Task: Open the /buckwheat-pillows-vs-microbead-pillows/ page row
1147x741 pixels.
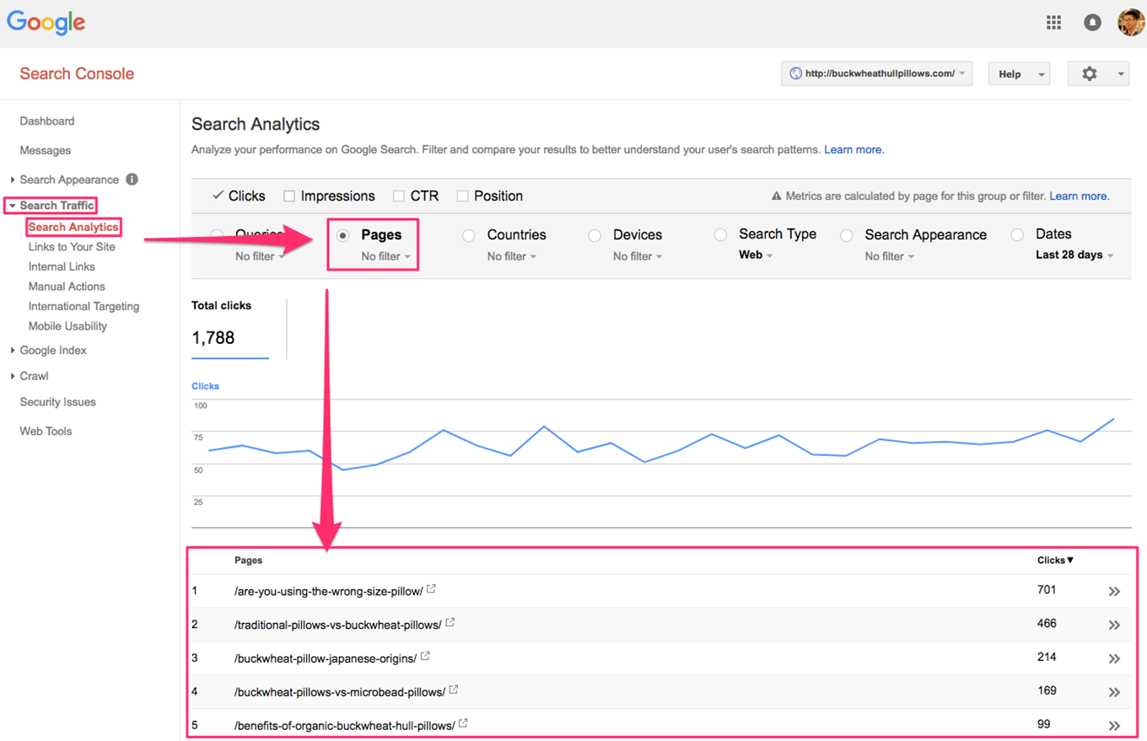Action: pos(339,692)
